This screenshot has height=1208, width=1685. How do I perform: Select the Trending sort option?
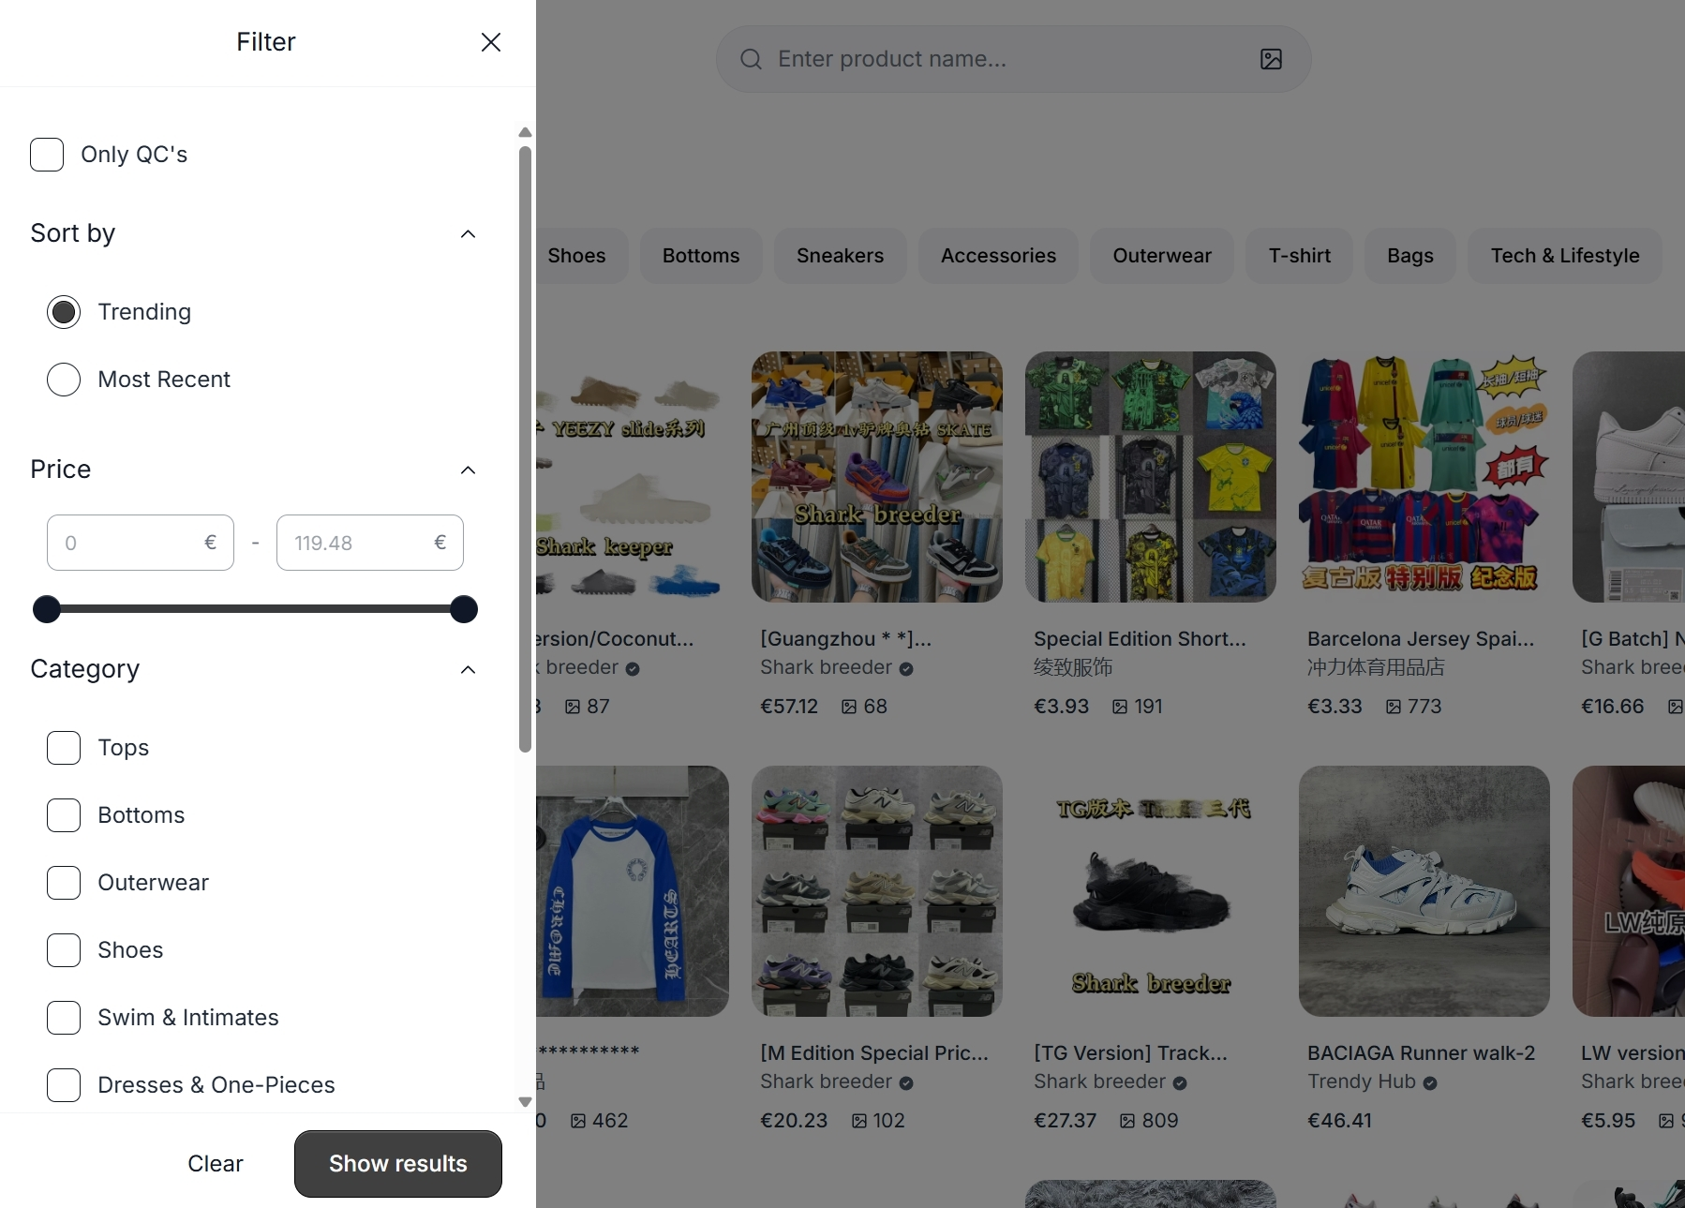[64, 312]
